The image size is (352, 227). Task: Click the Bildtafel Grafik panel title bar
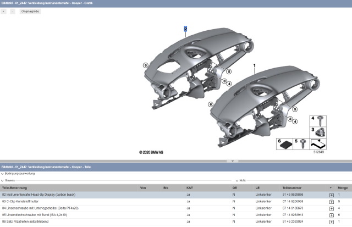point(176,3)
